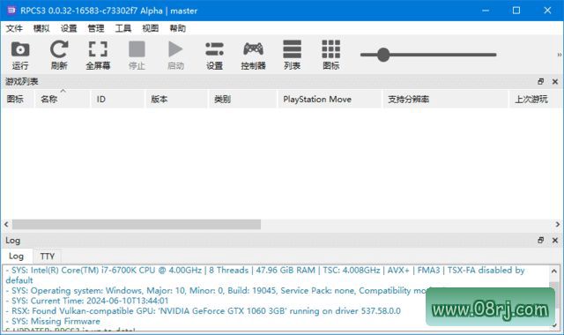Image resolution: width=564 pixels, height=335 pixels.
Task: Click the 启动 start play icon
Action: coord(175,55)
